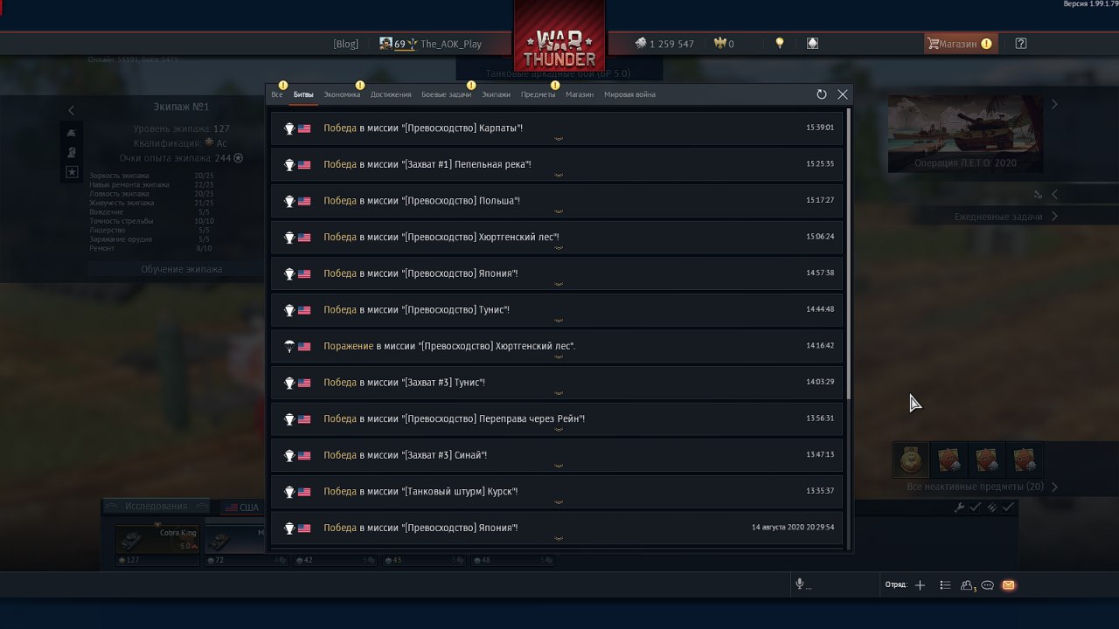
Task: Select the Мировая война tab
Action: (629, 94)
